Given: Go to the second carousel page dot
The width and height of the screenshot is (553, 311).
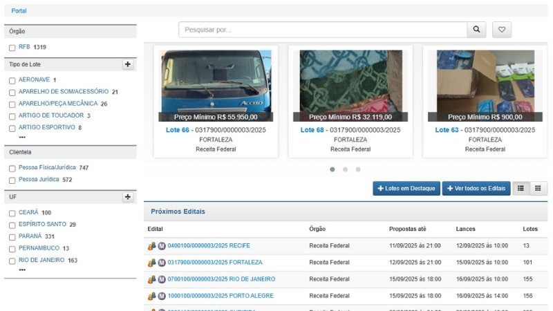Looking at the screenshot, I should [x=345, y=169].
